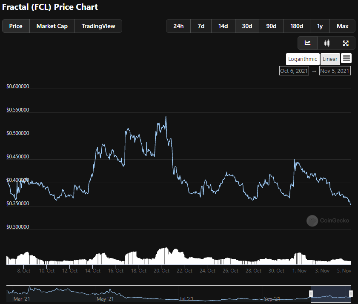The width and height of the screenshot is (358, 304).
Task: Select the 1y time range
Action: pos(320,26)
